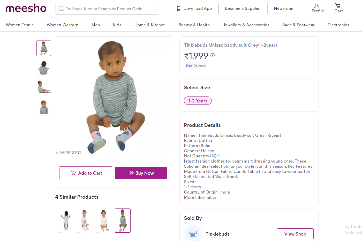This screenshot has height=241, width=362.
Task: Open the Electronics category menu
Action: tap(338, 25)
